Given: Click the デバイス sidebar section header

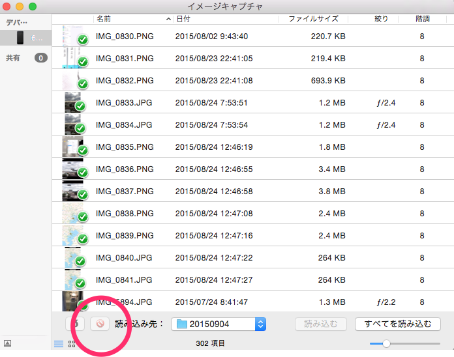Looking at the screenshot, I should (17, 23).
